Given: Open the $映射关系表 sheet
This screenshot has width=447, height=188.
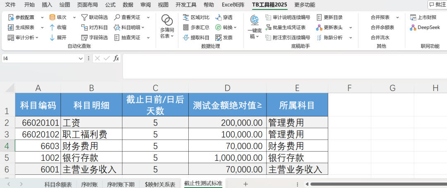Looking at the screenshot, I should point(160,184).
